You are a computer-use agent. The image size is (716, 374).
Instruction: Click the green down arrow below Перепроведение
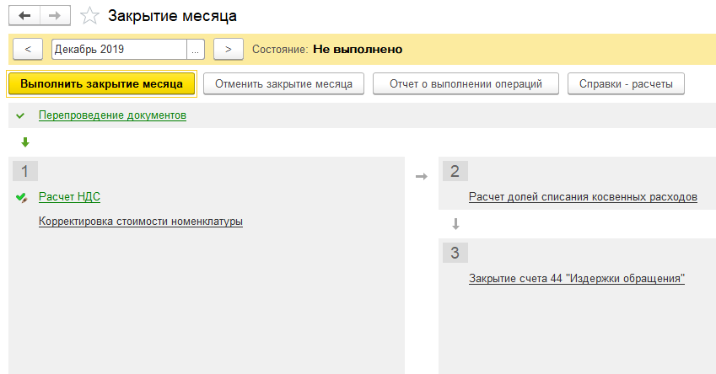tap(25, 142)
